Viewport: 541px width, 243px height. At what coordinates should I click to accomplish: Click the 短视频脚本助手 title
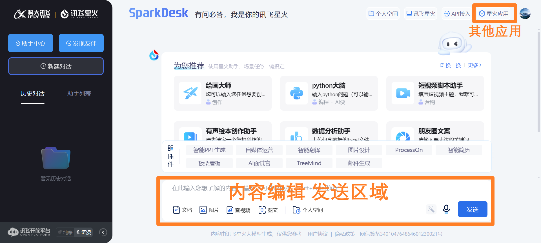(440, 85)
